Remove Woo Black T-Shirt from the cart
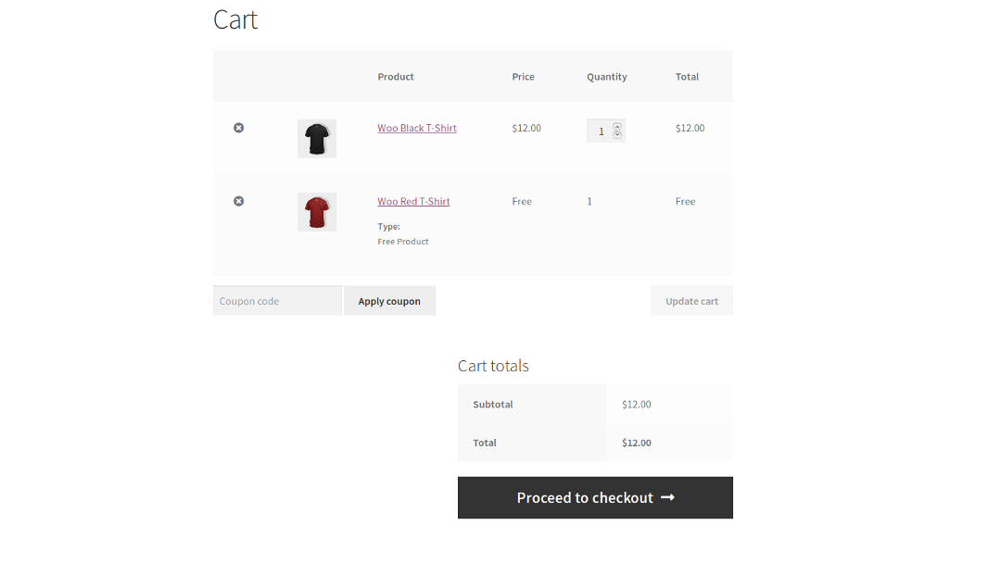 (x=238, y=128)
